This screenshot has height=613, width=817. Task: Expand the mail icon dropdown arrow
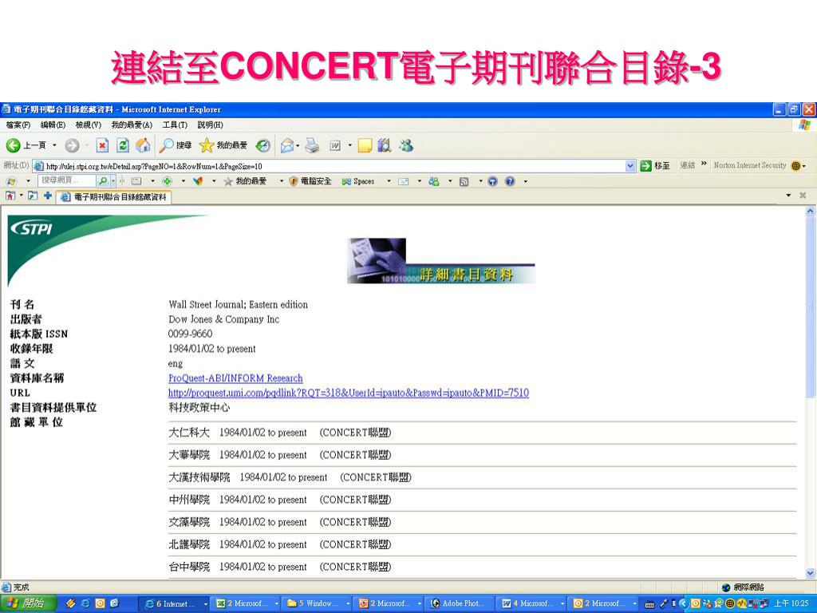click(298, 146)
